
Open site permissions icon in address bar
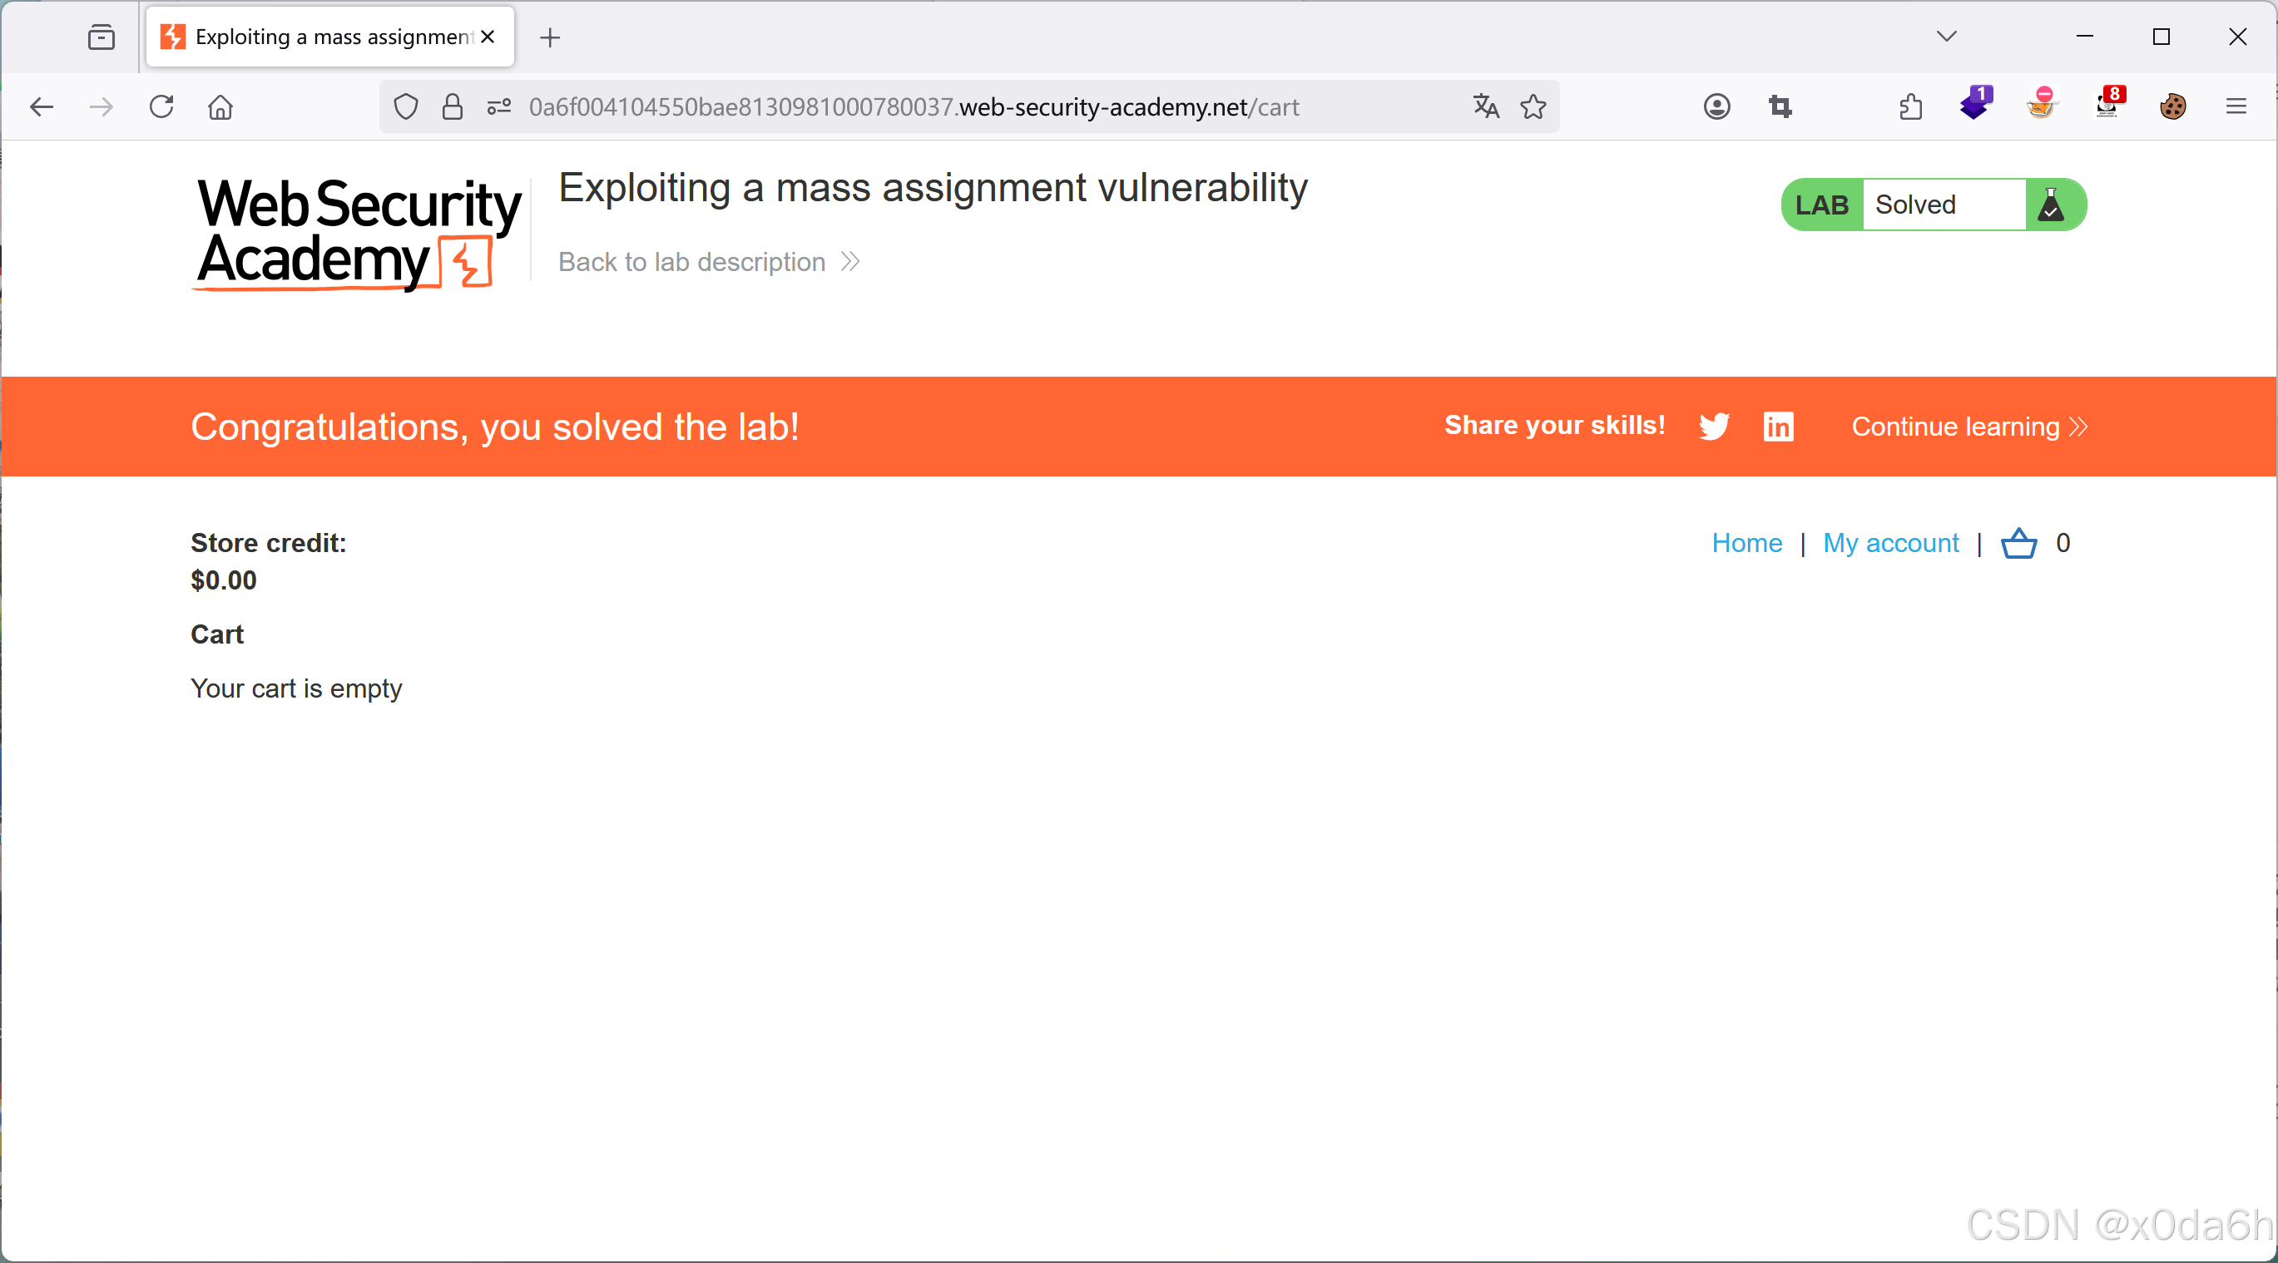coord(498,107)
